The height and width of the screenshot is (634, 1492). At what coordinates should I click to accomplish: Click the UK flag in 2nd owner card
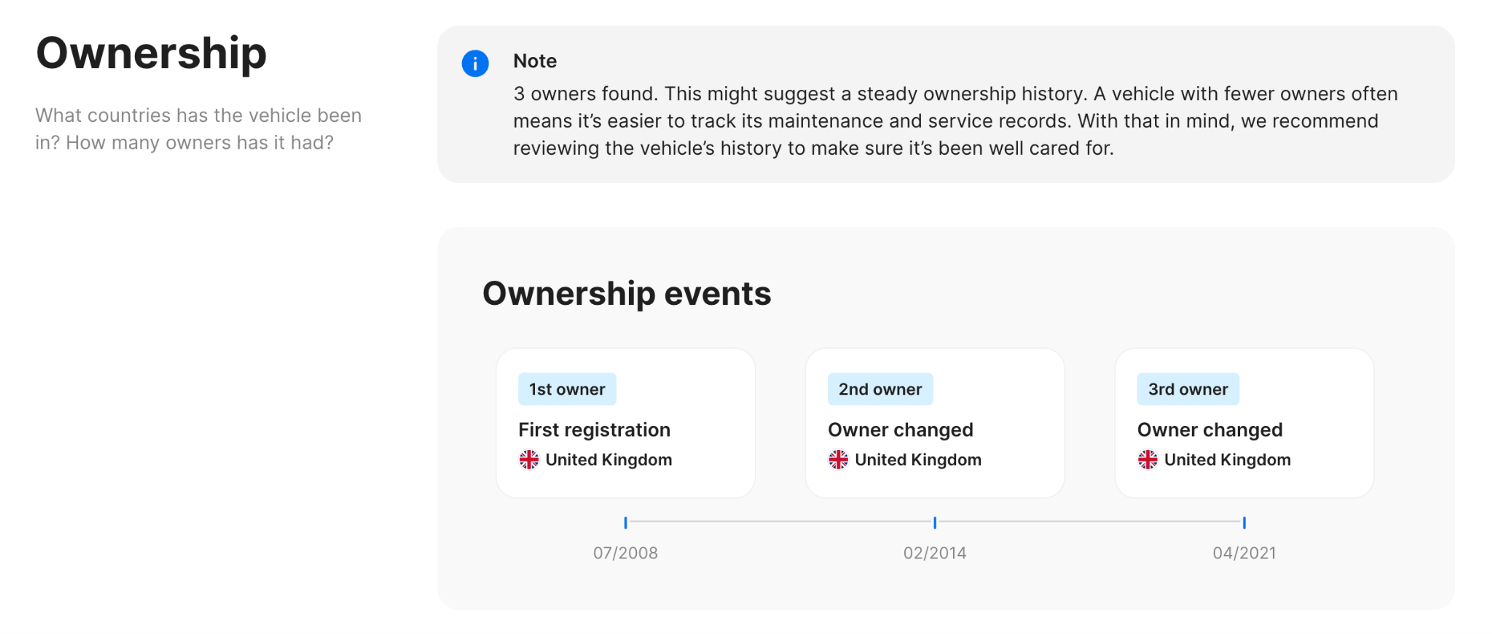[838, 459]
